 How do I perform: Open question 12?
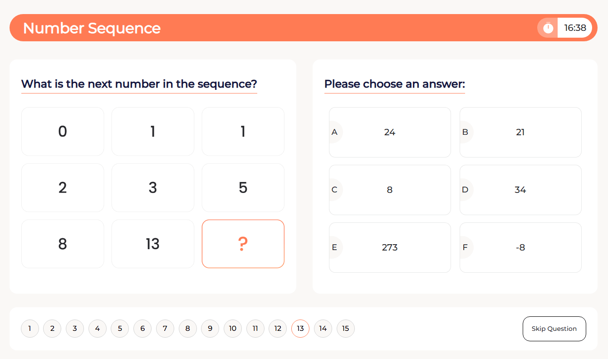[278, 329]
